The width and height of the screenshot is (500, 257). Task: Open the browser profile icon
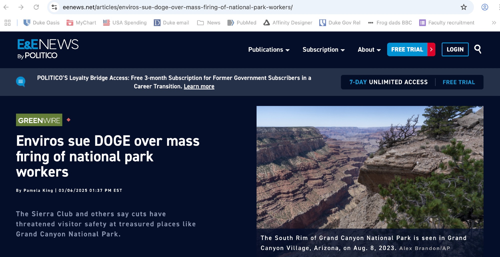point(484,7)
